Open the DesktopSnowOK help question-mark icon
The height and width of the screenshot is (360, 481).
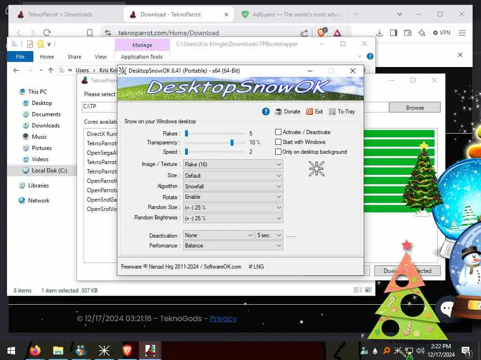(266, 112)
